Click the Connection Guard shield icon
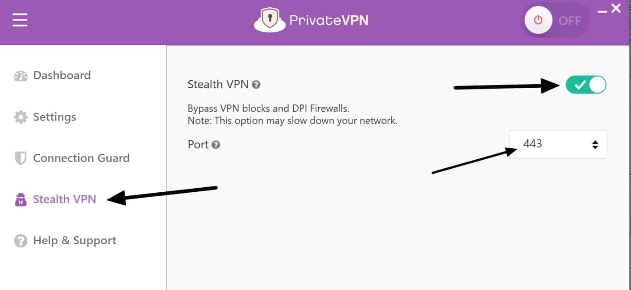631x290 pixels. tap(21, 158)
